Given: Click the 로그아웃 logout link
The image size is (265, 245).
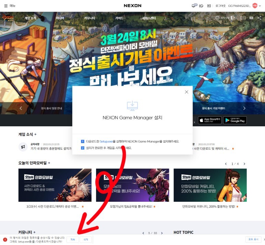Looking at the screenshot, I should pos(220,6).
